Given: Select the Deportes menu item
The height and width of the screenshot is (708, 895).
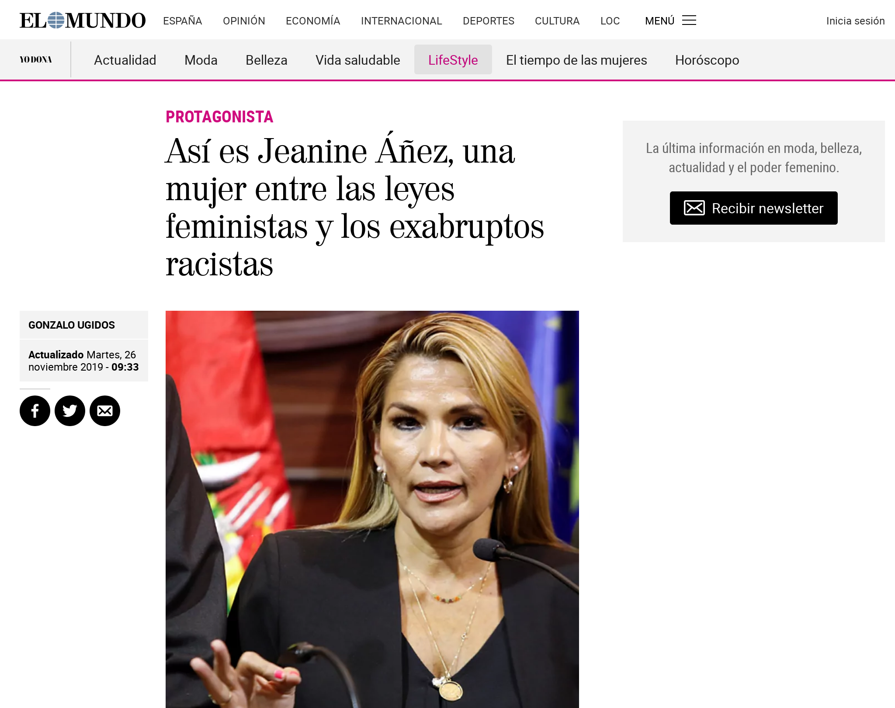Looking at the screenshot, I should 489,21.
